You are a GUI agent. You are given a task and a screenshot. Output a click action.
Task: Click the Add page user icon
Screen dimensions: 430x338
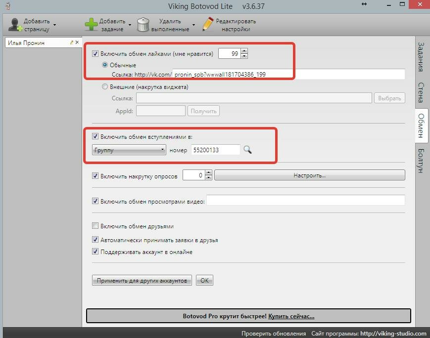(15, 25)
